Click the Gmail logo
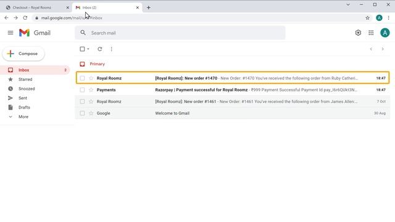Screen dimensions: 395x222 (35, 33)
